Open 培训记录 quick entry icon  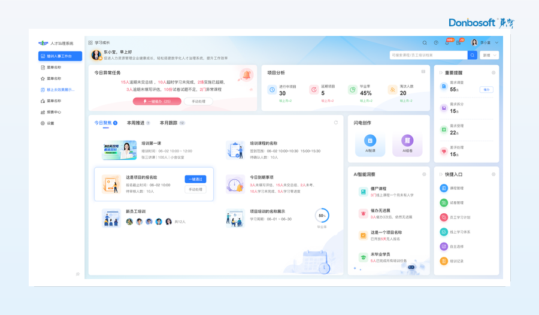click(x=444, y=261)
